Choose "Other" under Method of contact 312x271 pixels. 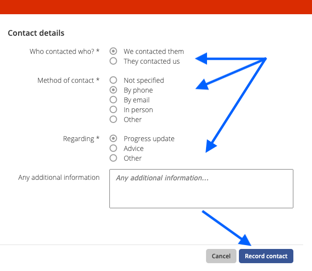click(x=113, y=119)
